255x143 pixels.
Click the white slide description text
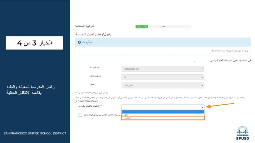point(30,90)
